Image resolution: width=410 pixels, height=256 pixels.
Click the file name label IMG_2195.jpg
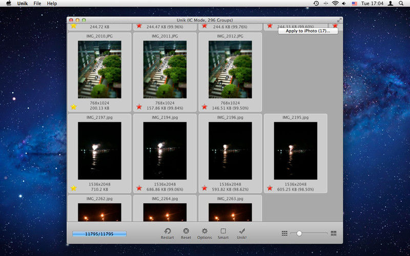pos(296,117)
